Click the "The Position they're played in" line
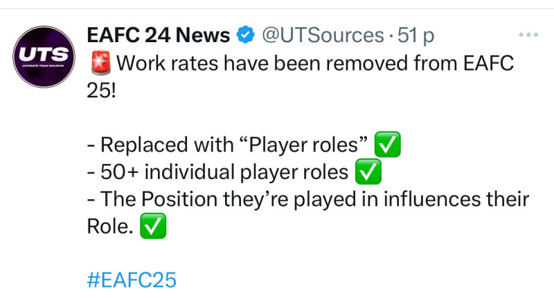Viewport: 554px width, 298px height. tap(233, 199)
